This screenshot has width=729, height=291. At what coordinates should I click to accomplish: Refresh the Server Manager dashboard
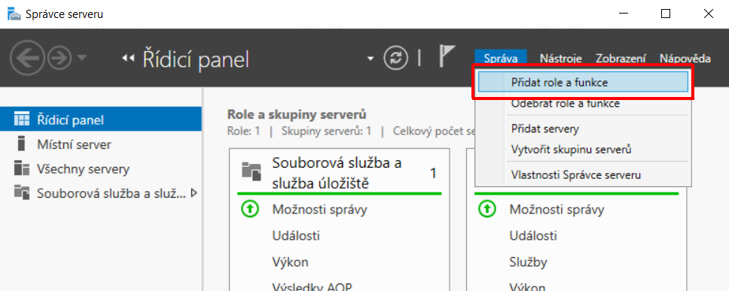(395, 59)
